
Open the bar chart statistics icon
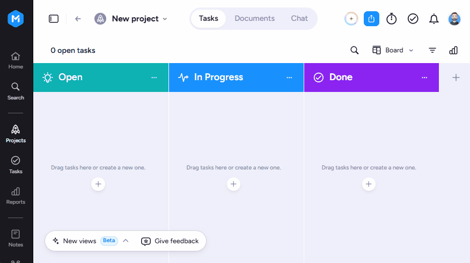[x=453, y=50]
